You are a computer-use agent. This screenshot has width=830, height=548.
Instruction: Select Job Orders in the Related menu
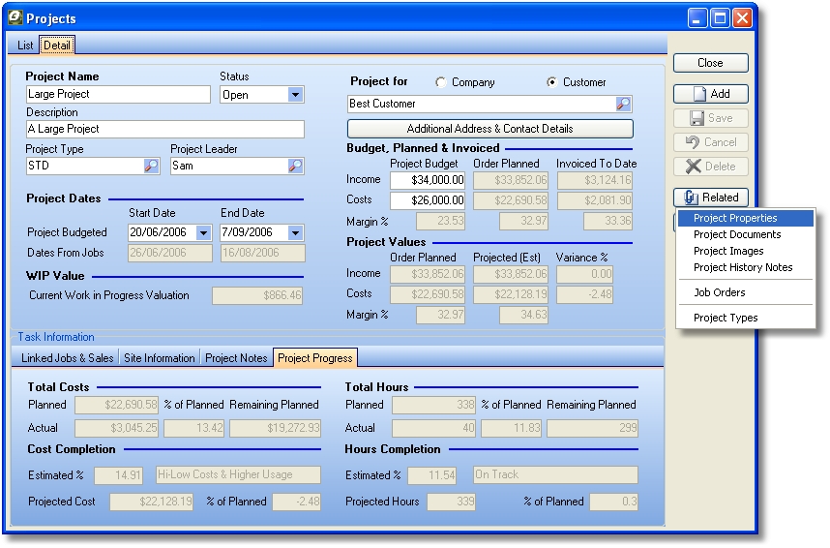click(x=719, y=292)
